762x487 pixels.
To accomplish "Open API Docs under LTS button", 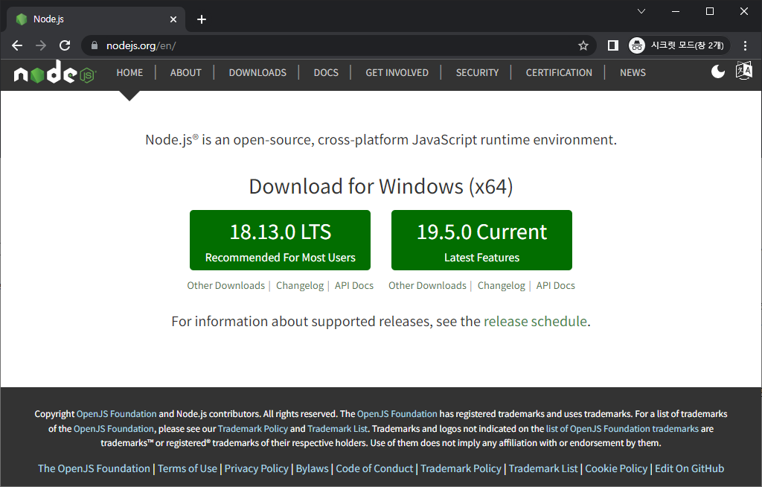I will click(353, 286).
